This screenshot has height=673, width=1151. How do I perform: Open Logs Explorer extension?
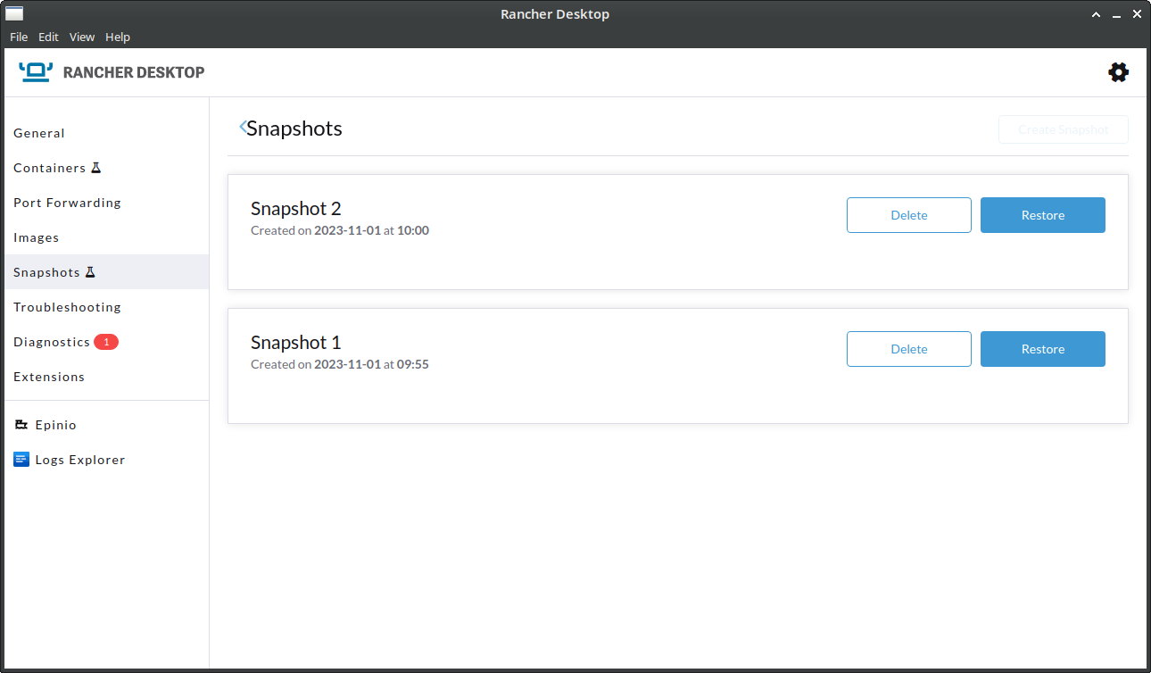(x=106, y=460)
